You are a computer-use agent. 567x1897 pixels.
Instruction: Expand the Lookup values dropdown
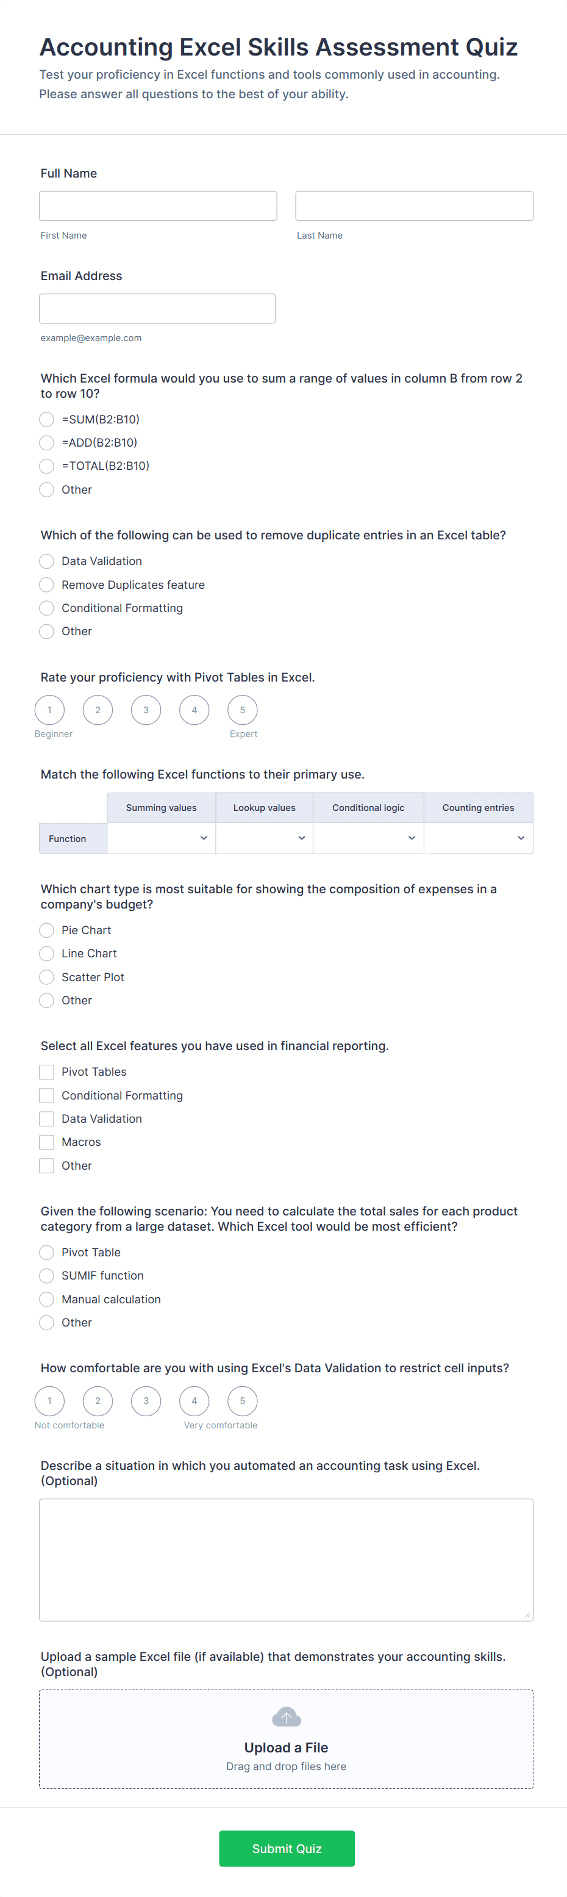click(264, 838)
